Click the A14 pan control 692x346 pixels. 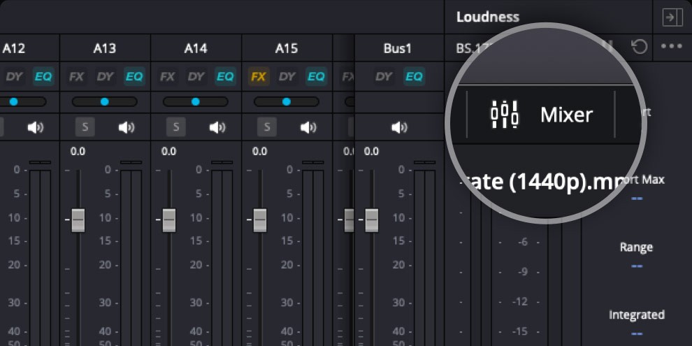196,101
